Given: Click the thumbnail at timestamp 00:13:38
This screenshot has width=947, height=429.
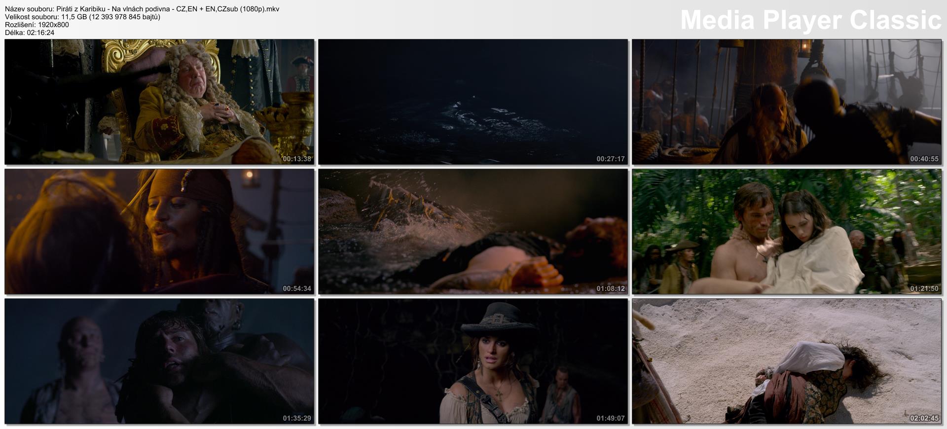Looking at the screenshot, I should coord(159,102).
